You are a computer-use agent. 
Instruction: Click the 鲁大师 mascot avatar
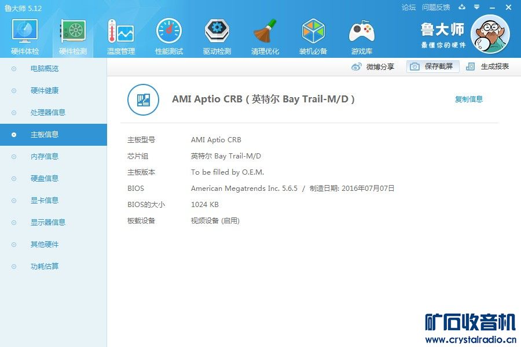[x=490, y=34]
